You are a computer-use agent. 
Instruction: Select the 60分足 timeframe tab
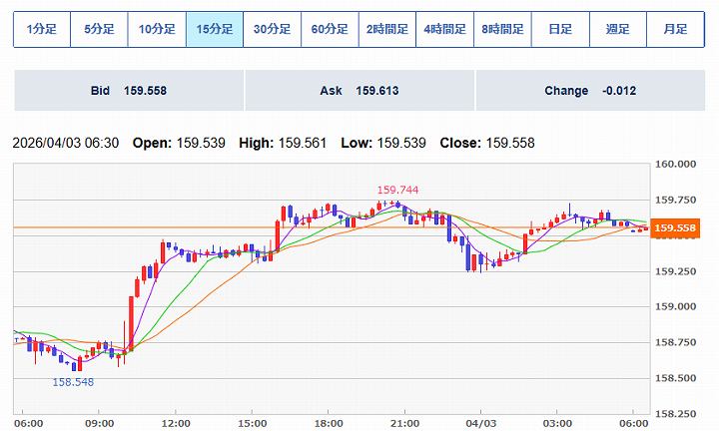pyautogui.click(x=330, y=29)
